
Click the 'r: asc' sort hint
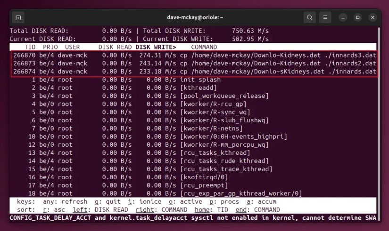(54, 210)
